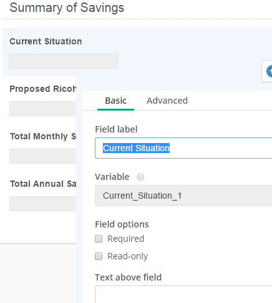Focus the Text above field input
This screenshot has height=303, width=272.
pyautogui.click(x=183, y=294)
